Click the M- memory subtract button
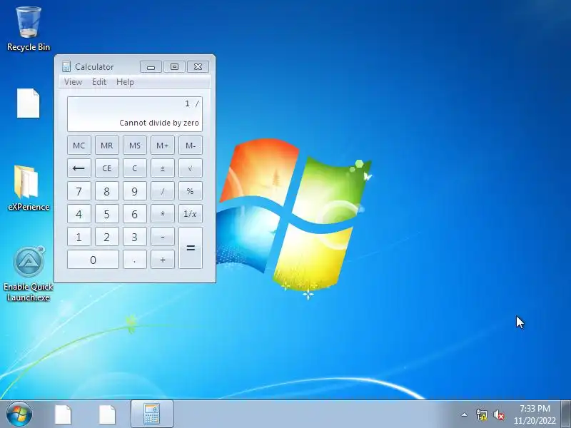Image resolution: width=571 pixels, height=428 pixels. pos(191,146)
